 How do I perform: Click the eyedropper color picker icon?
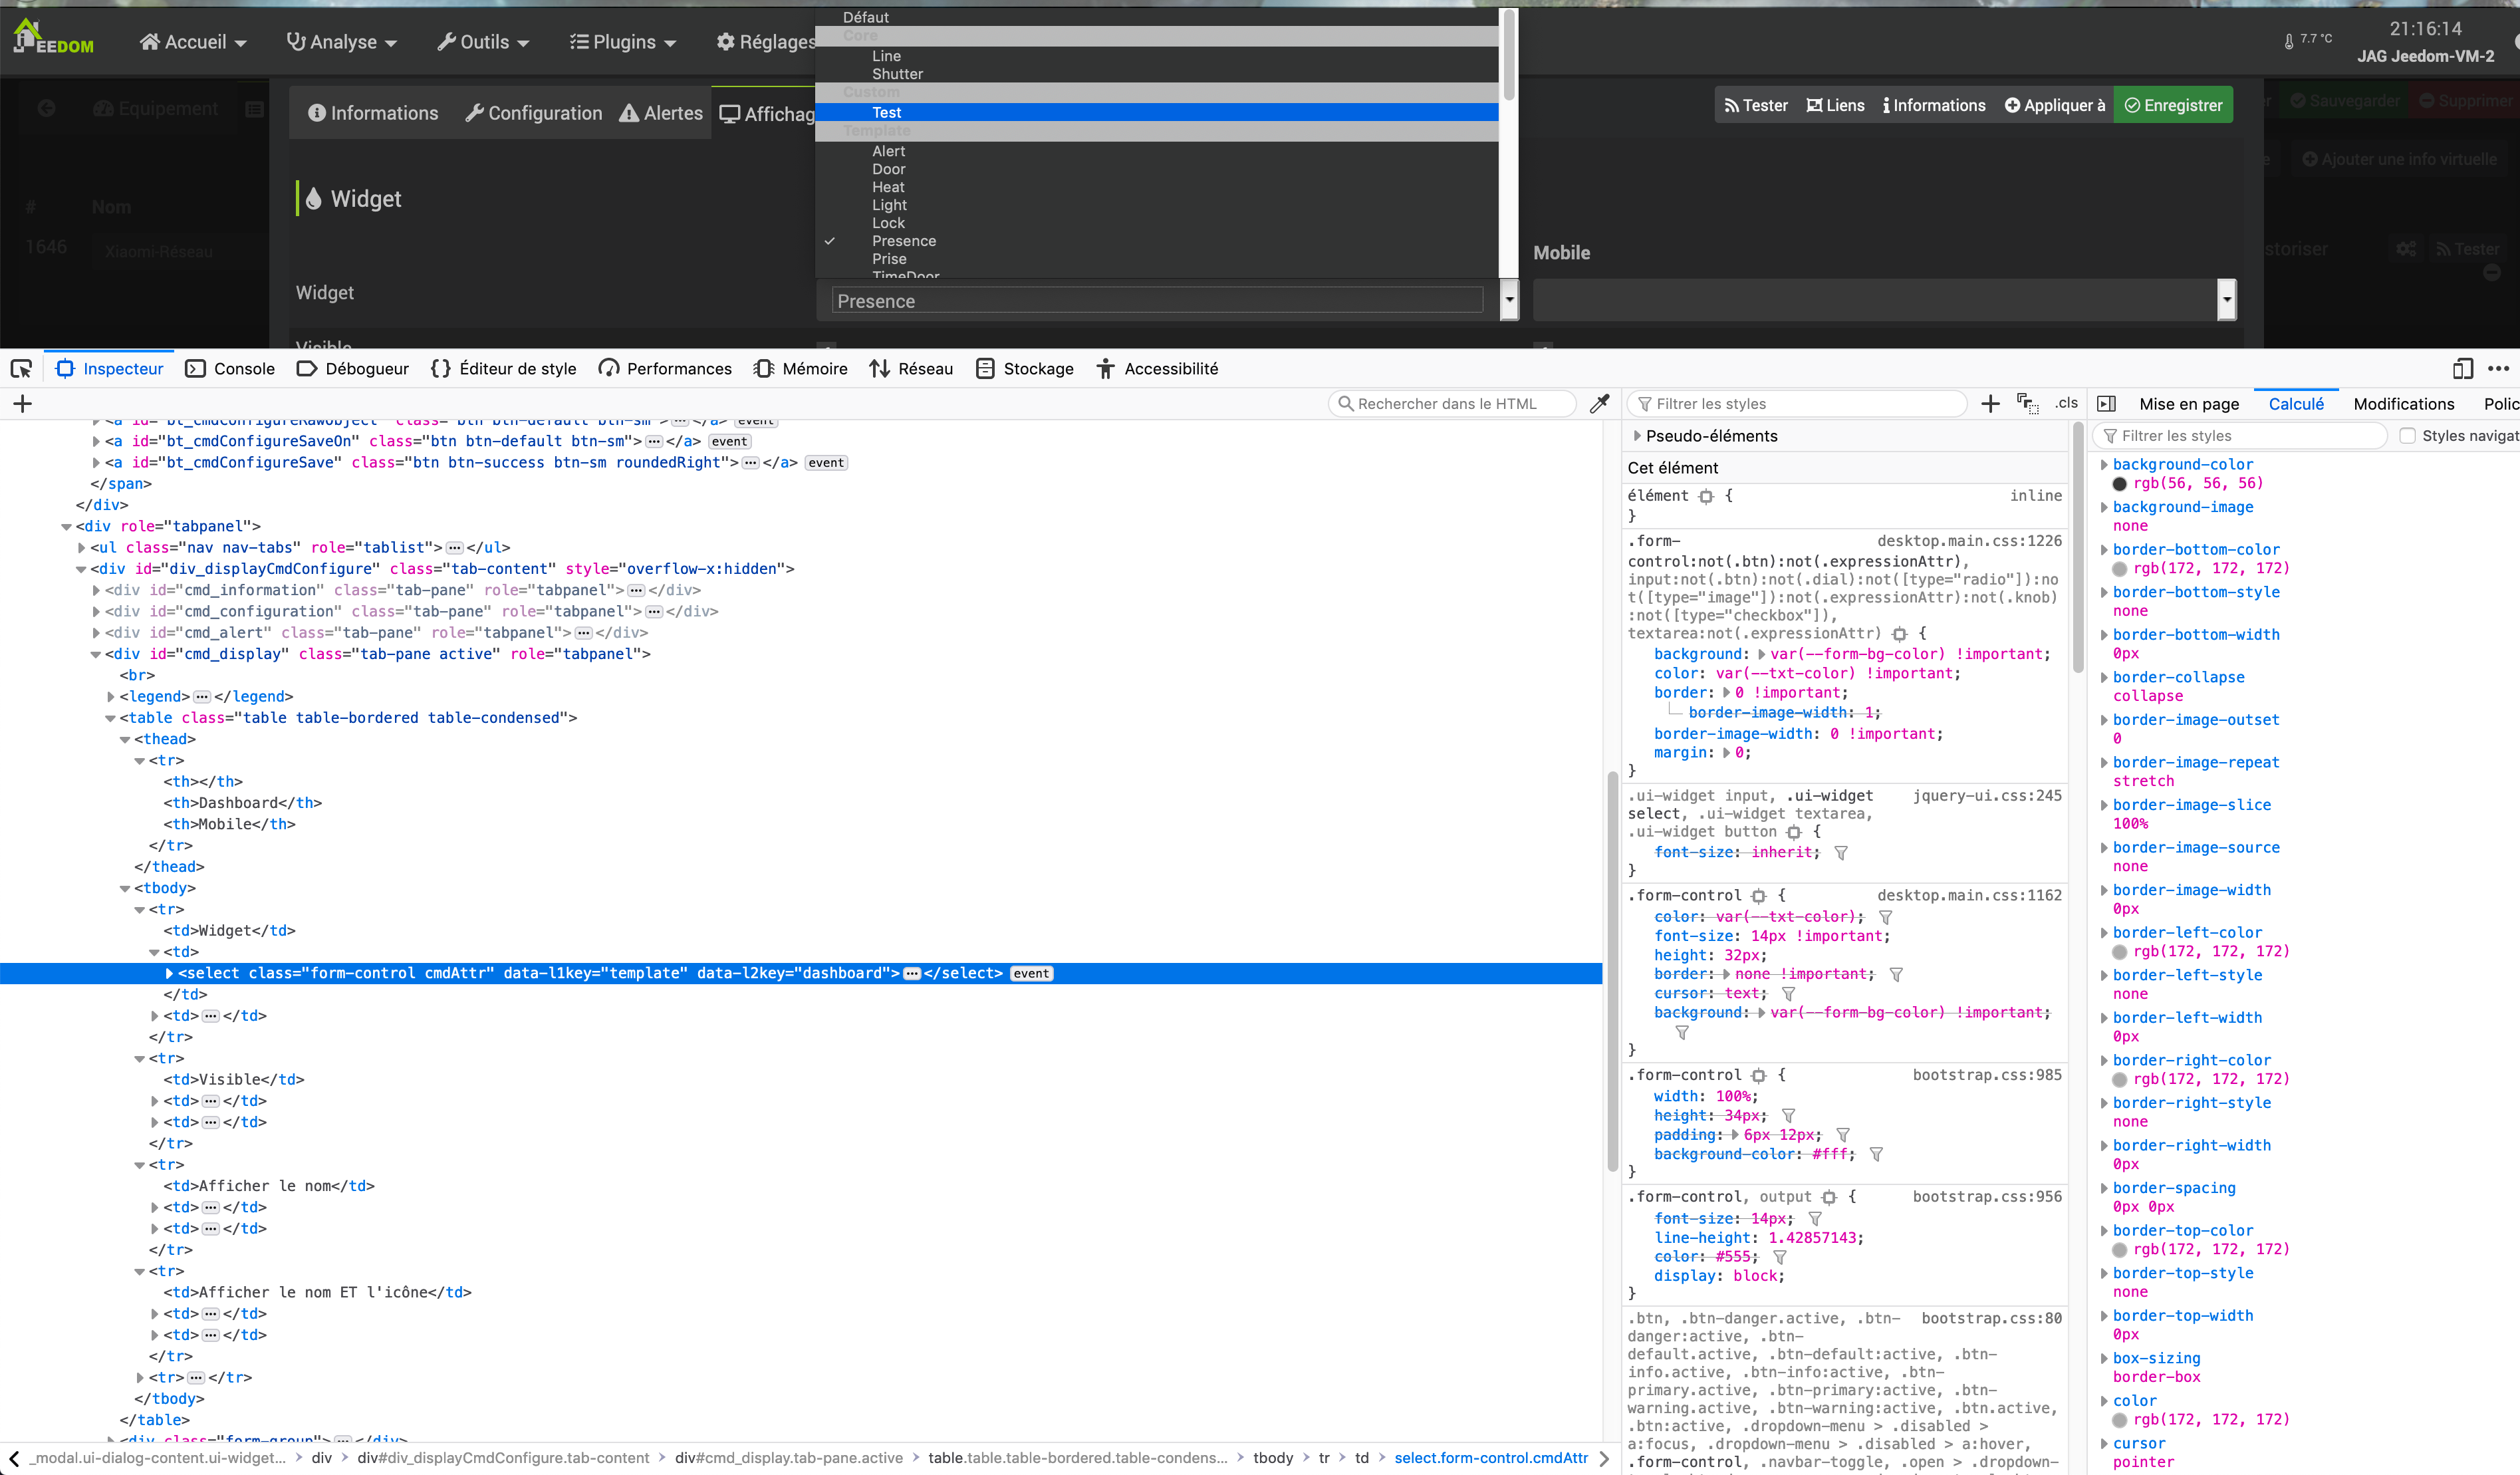point(1600,404)
